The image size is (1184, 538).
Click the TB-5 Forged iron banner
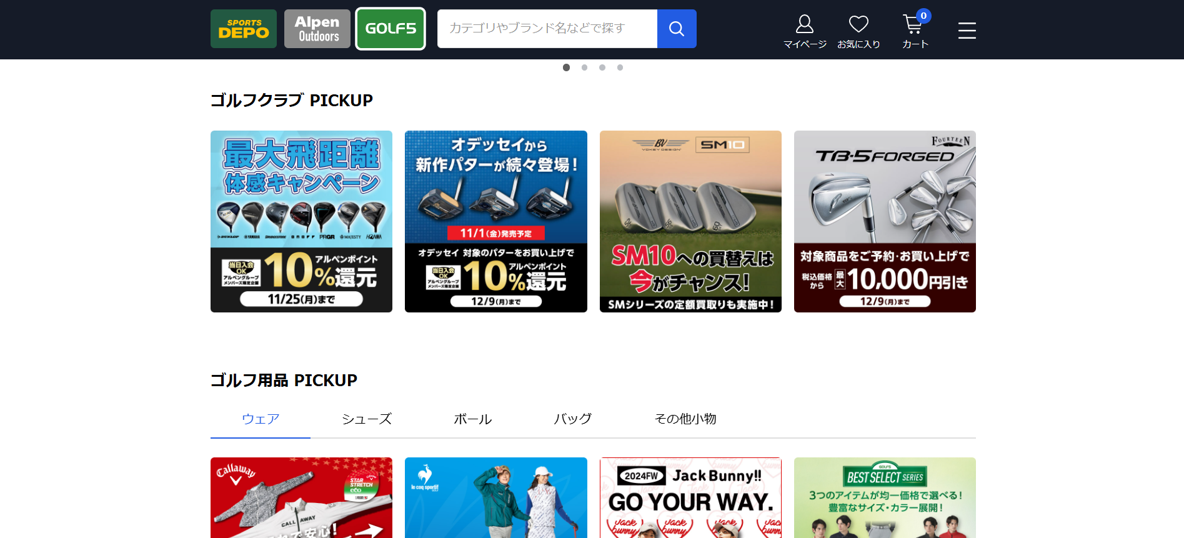(x=885, y=221)
